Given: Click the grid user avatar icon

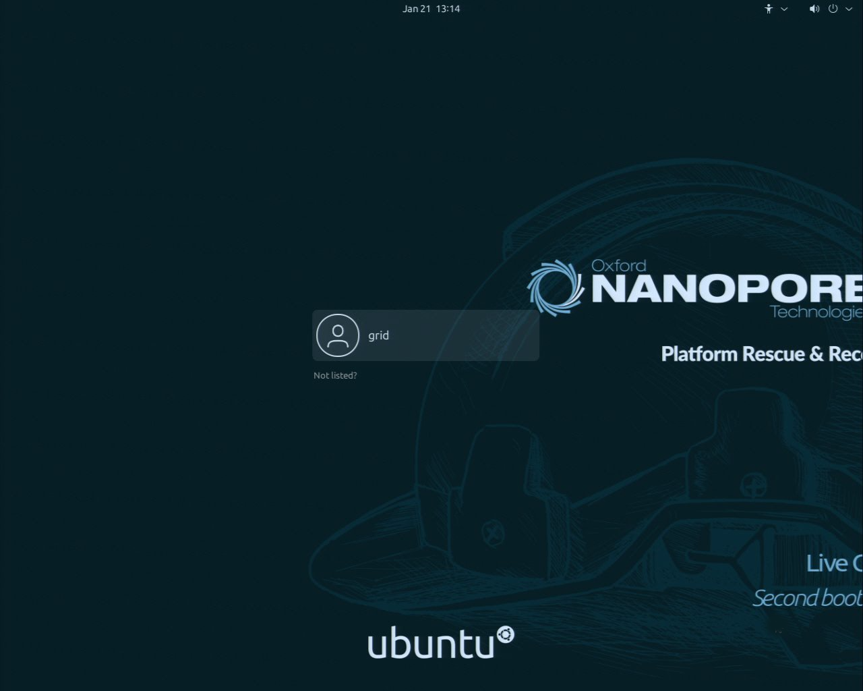Looking at the screenshot, I should tap(338, 335).
